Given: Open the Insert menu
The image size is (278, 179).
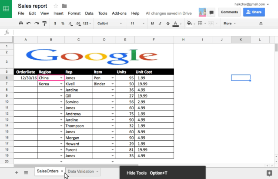Looking at the screenshot, I should pos(58,14).
